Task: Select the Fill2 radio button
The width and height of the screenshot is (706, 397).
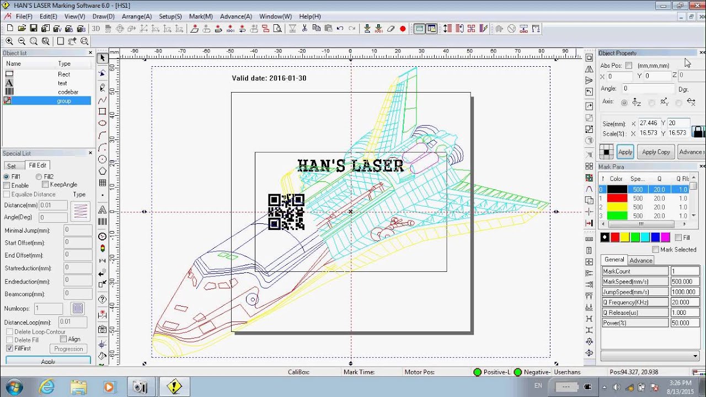Action: click(39, 176)
